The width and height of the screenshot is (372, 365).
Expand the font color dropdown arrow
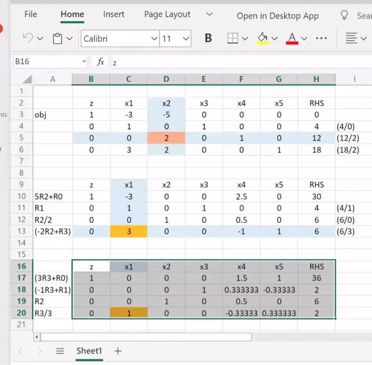point(304,38)
